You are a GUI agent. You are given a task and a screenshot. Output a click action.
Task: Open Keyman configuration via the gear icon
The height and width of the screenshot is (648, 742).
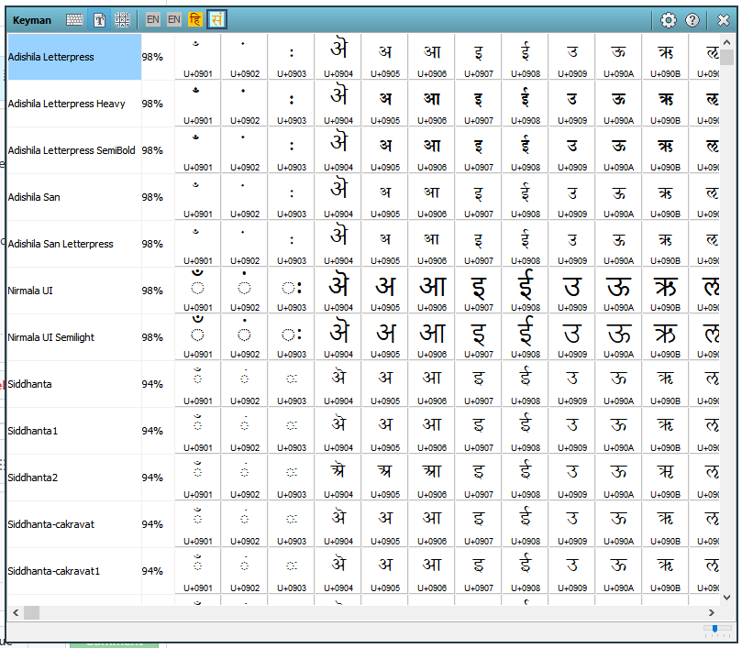669,19
